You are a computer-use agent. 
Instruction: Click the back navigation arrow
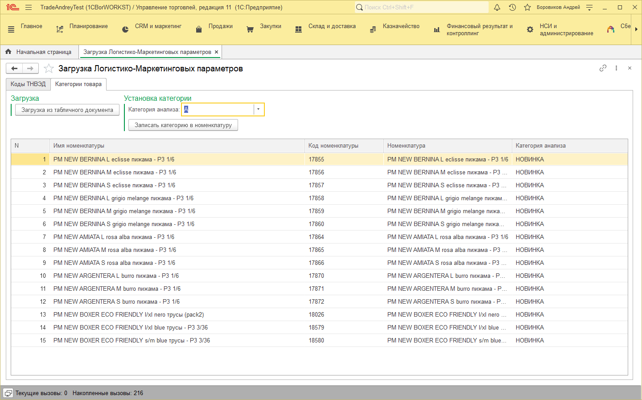pyautogui.click(x=14, y=68)
